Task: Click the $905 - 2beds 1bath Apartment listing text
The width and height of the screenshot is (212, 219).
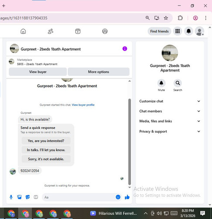Action: pos(37,64)
